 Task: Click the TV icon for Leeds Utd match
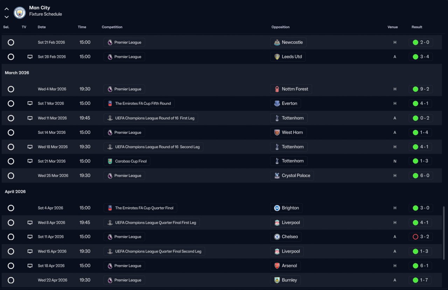point(30,57)
